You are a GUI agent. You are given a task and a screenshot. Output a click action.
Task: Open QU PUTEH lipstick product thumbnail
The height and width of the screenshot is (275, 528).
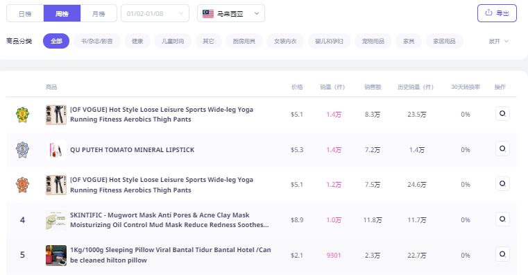56,149
